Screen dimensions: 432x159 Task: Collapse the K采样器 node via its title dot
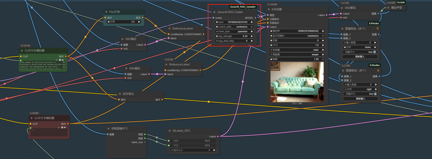click(x=268, y=9)
